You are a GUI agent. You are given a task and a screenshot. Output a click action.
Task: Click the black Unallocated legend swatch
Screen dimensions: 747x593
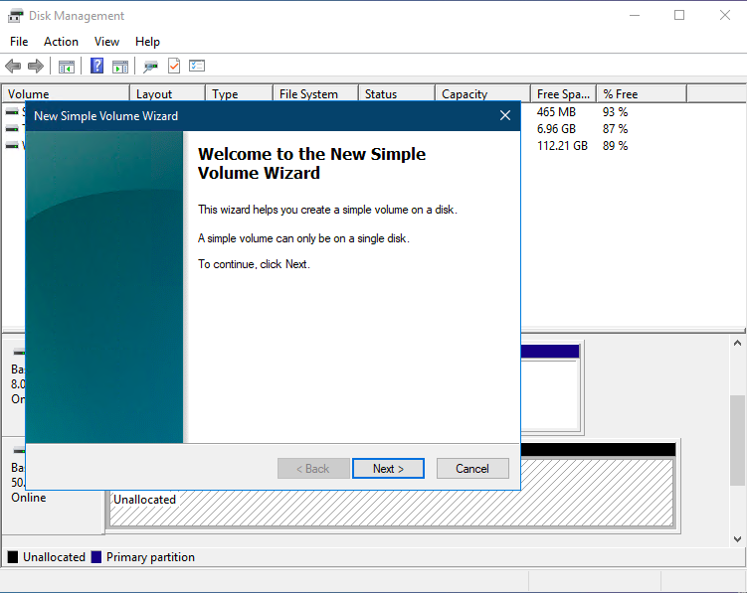[x=13, y=557]
